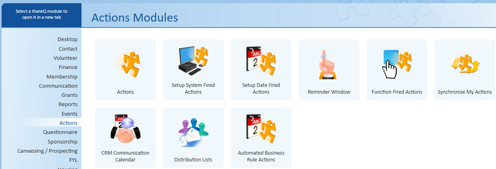
Task: Open Canvassing / Prospecting module
Action: pos(47,151)
